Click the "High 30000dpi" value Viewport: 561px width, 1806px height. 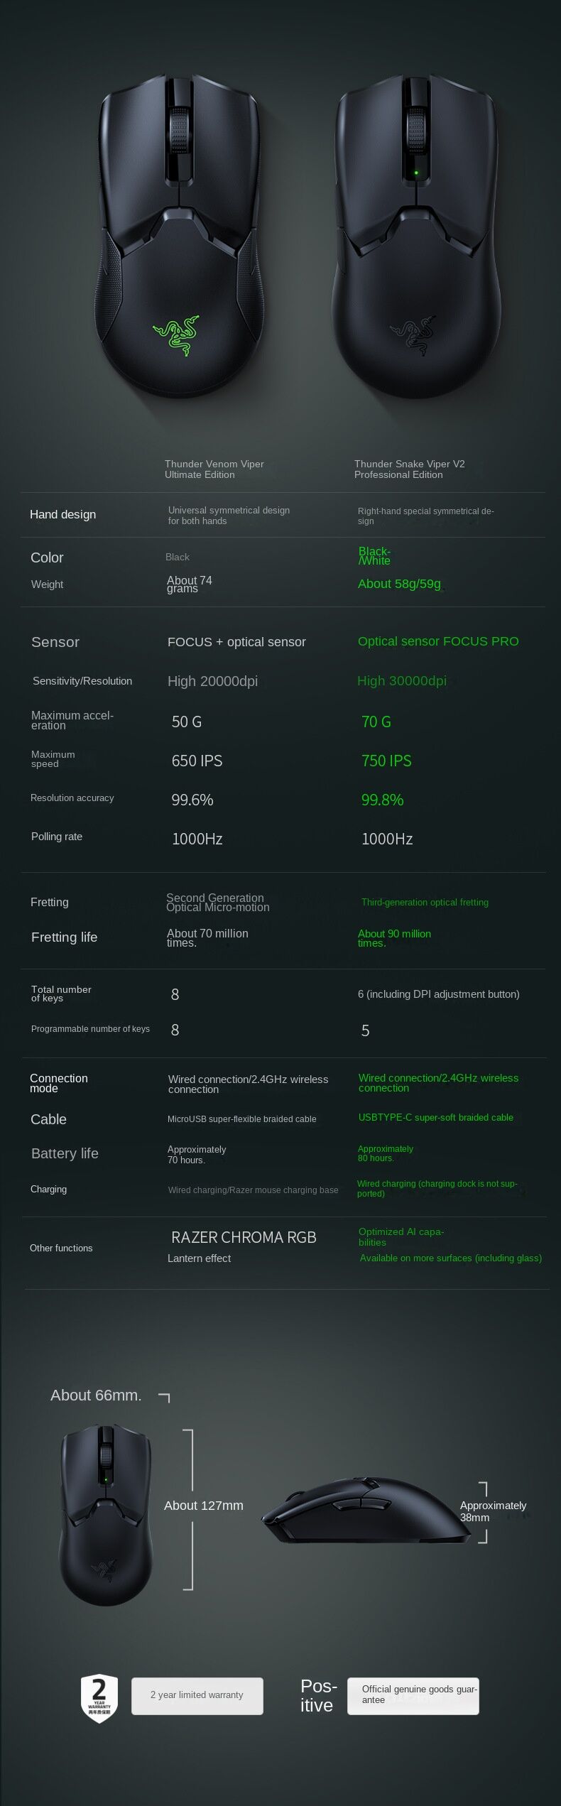point(402,681)
